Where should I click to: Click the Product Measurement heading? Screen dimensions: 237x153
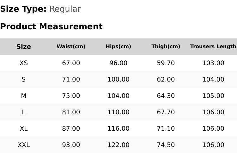52,26
